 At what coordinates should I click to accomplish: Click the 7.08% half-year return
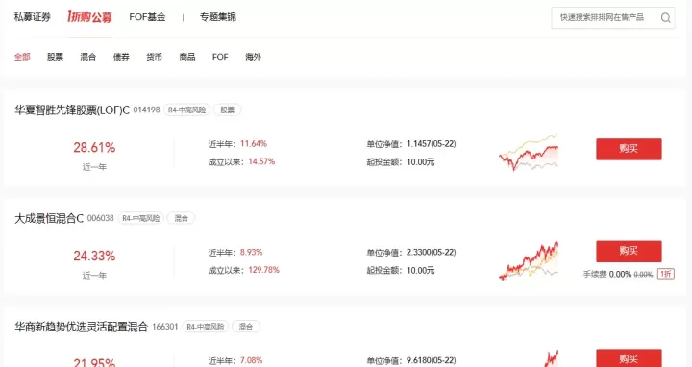click(x=252, y=361)
